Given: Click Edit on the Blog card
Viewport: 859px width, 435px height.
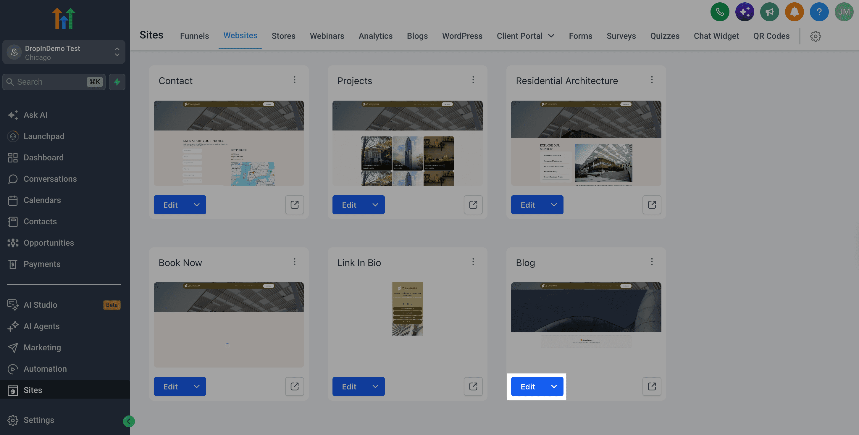Looking at the screenshot, I should 528,386.
